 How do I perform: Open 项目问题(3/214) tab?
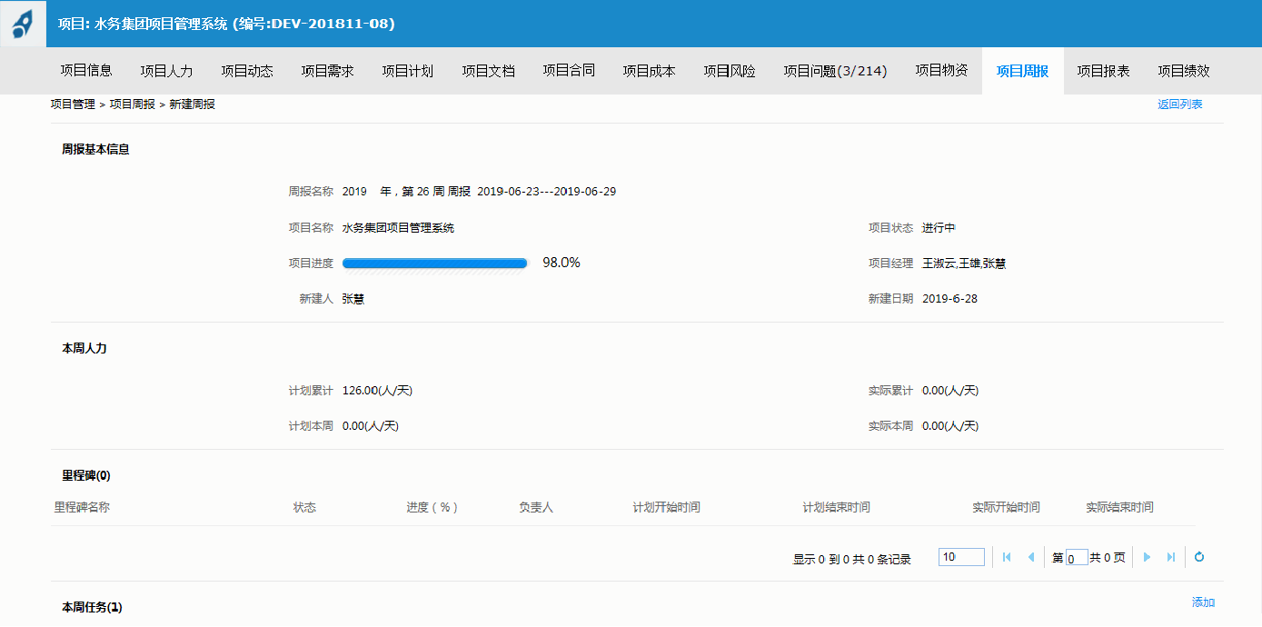point(835,71)
